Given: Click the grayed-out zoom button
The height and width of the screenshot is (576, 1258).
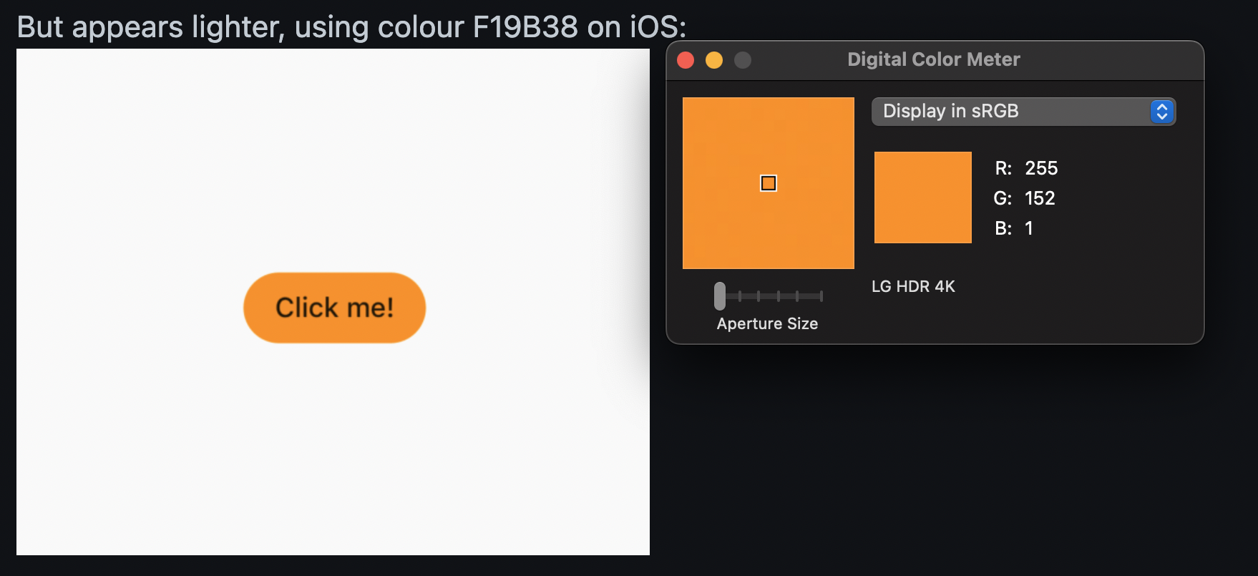Looking at the screenshot, I should [x=743, y=60].
